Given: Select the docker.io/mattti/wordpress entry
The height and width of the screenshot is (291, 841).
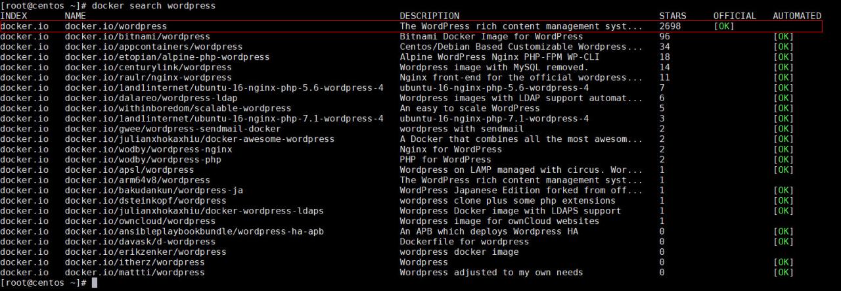Looking at the screenshot, I should coord(135,273).
